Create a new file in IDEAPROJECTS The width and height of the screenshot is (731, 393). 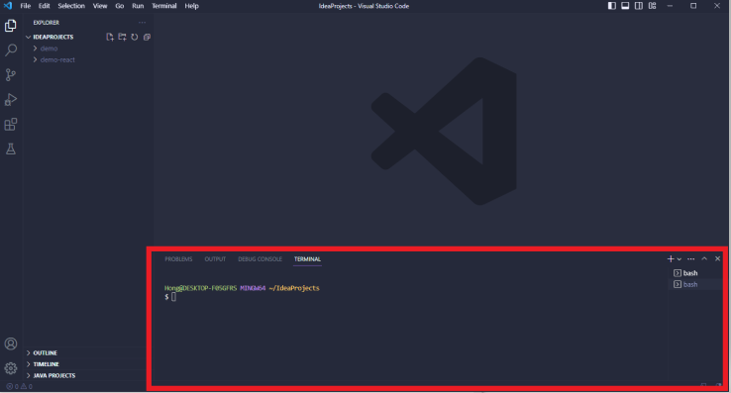point(110,37)
